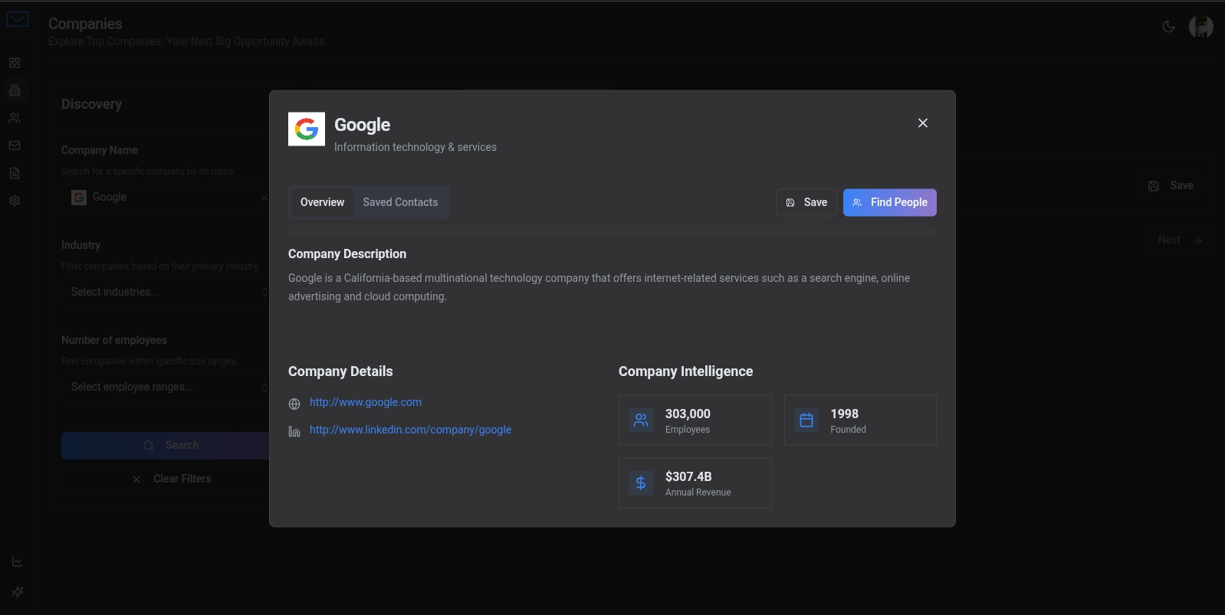
Task: Click the dollar Annual Revenue icon
Action: click(x=641, y=483)
